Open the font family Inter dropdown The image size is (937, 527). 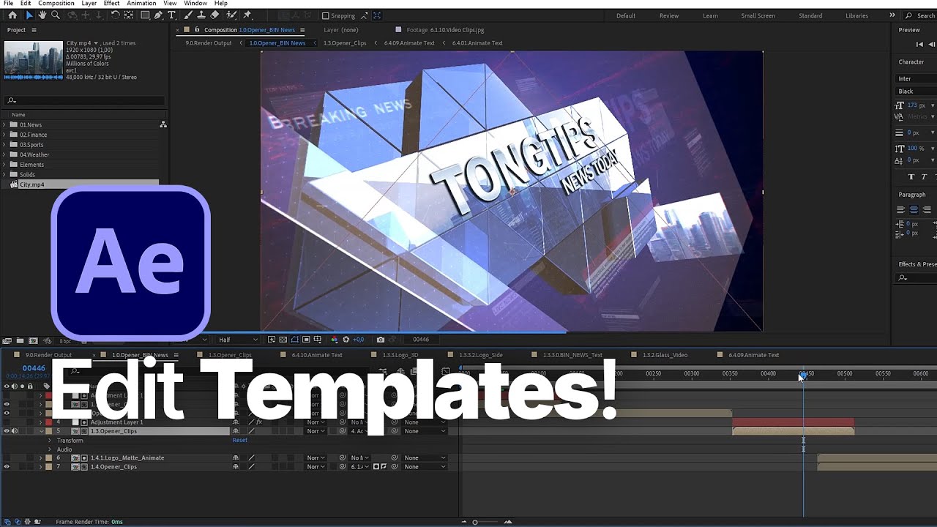(x=915, y=78)
